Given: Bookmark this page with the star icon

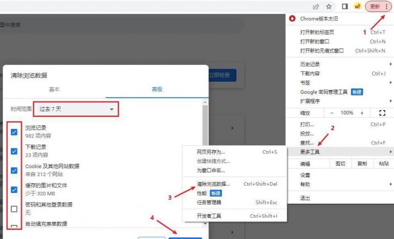Looking at the screenshot, I should 329,7.
